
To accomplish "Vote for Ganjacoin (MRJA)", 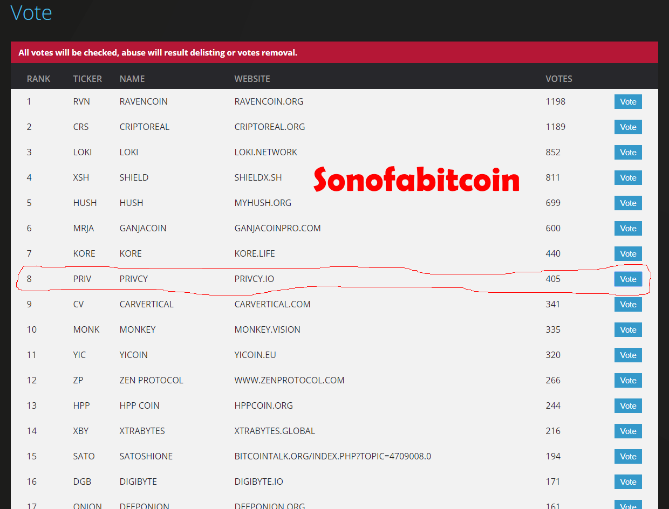I will [628, 229].
